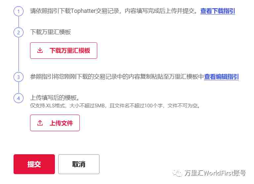254x184 pixels.
Task: Click the step 2 circle indicator
Action: (x=19, y=32)
